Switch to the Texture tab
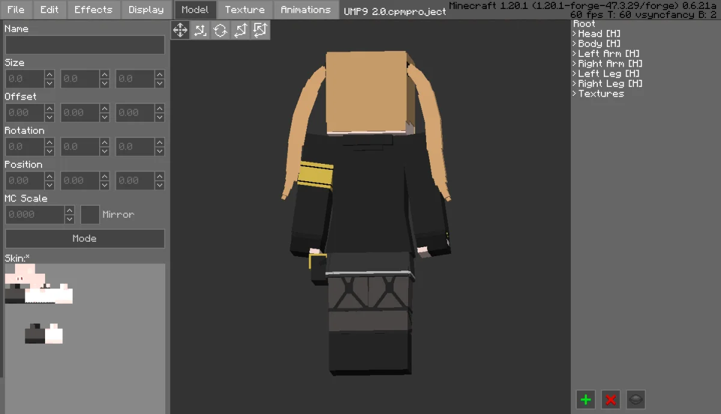Screen dimensions: 721x414 click(245, 10)
